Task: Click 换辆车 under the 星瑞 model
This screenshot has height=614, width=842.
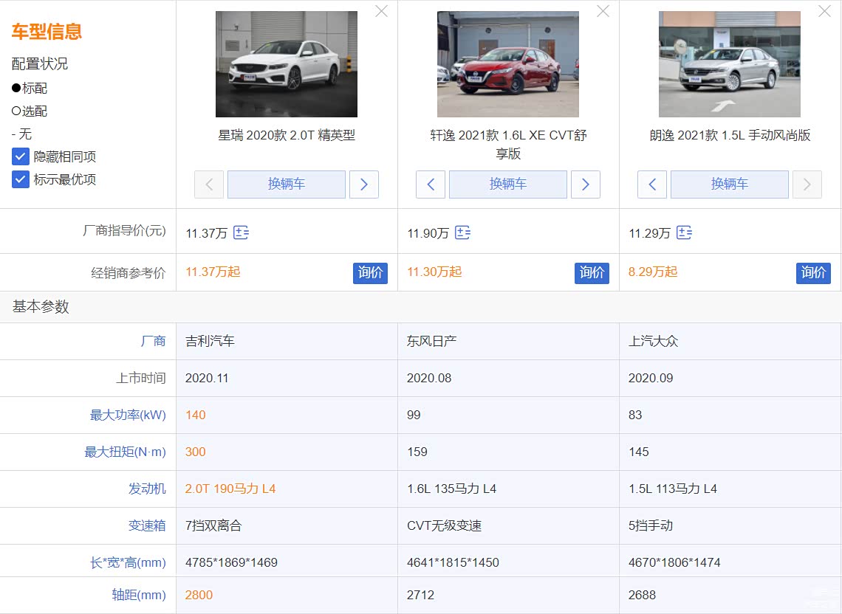Action: point(287,184)
